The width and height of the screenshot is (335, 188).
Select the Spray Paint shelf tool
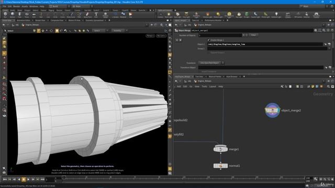click(x=87, y=15)
